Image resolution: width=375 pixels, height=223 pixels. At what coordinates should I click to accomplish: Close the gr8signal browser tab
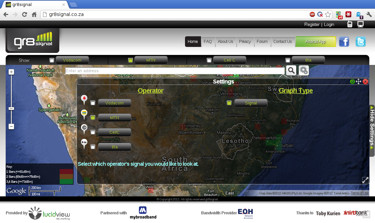(x=64, y=5)
